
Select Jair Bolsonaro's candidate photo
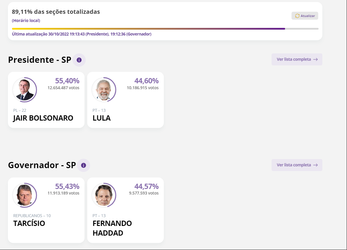(24, 89)
